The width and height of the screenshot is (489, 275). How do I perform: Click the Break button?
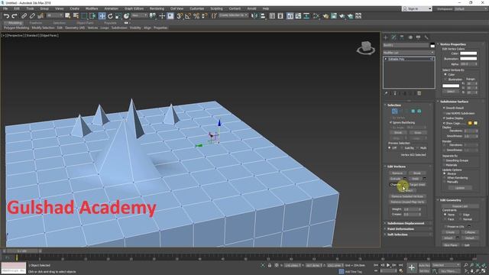tap(416, 173)
